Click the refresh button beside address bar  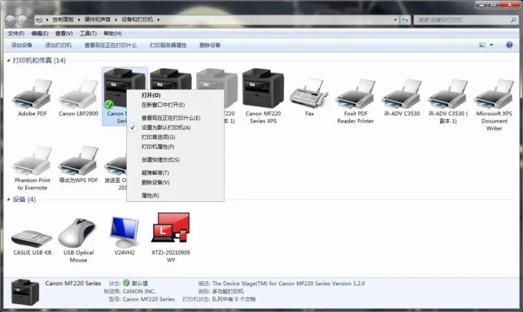tap(406, 20)
